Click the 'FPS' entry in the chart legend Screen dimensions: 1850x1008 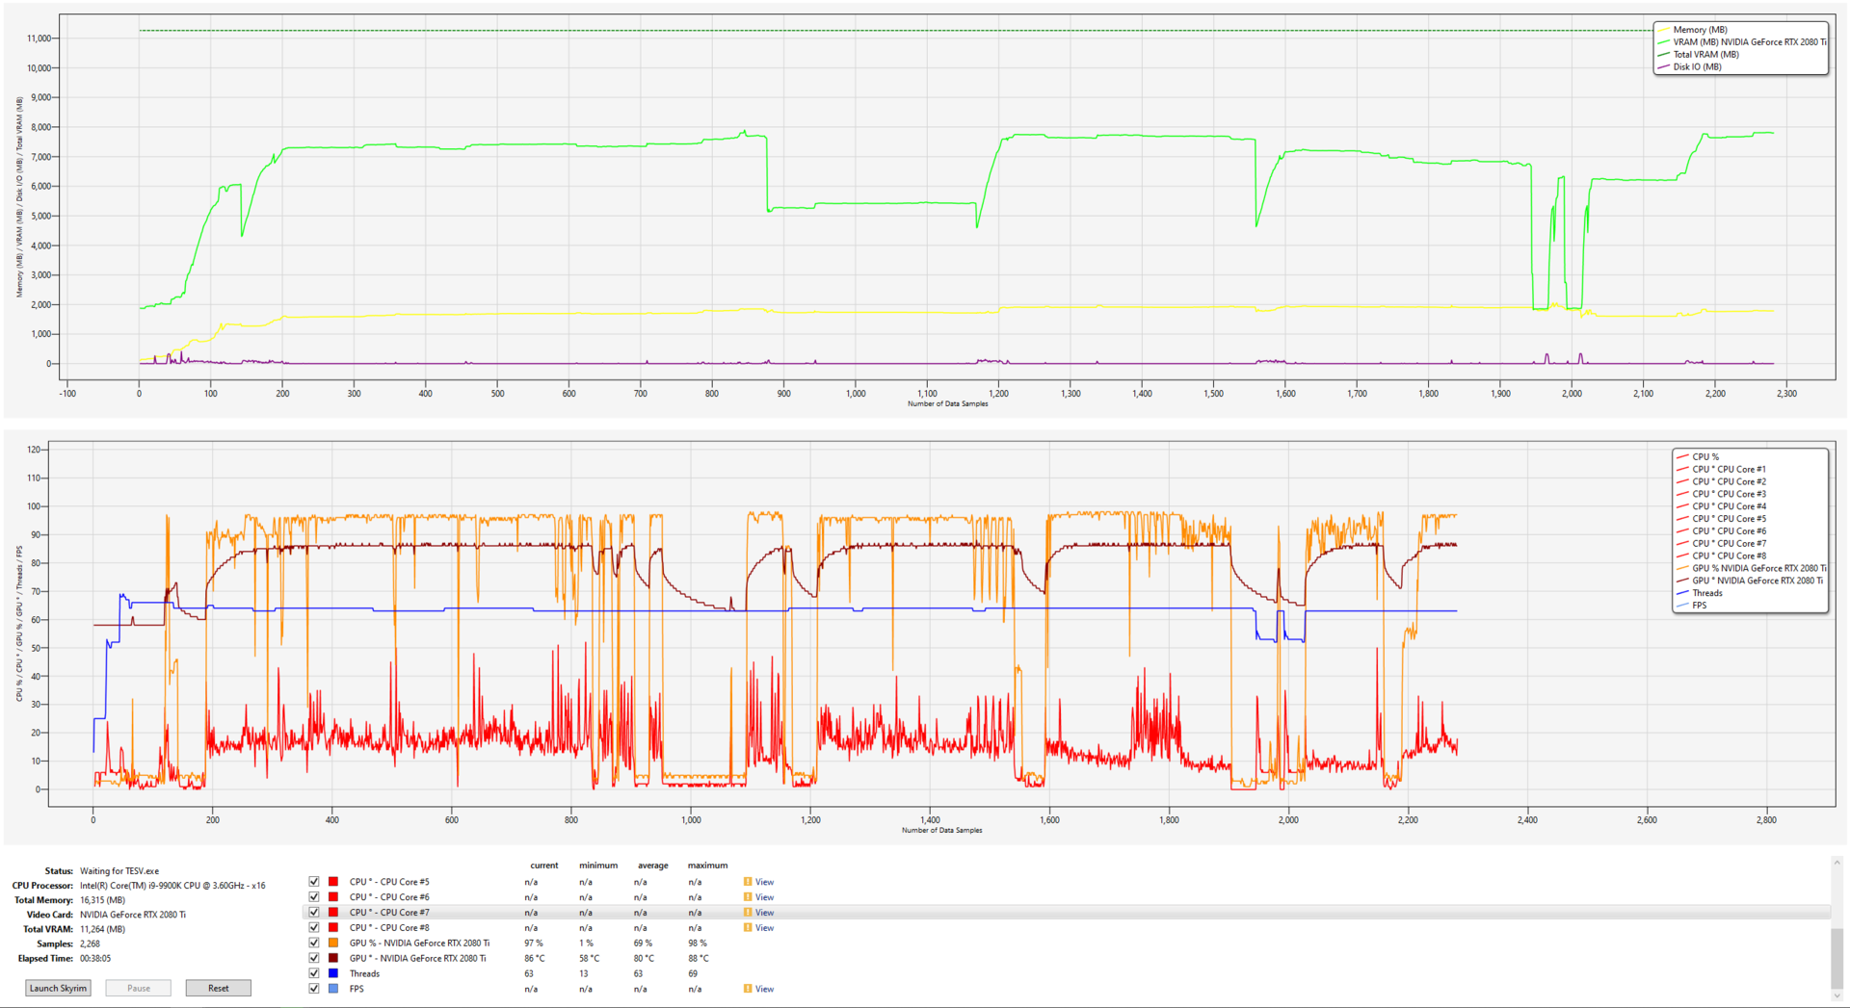pyautogui.click(x=1700, y=606)
